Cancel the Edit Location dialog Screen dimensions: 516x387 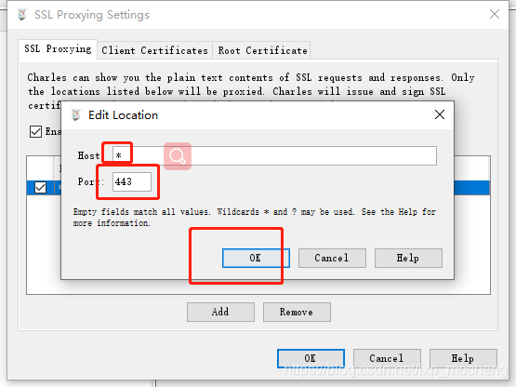(x=332, y=258)
